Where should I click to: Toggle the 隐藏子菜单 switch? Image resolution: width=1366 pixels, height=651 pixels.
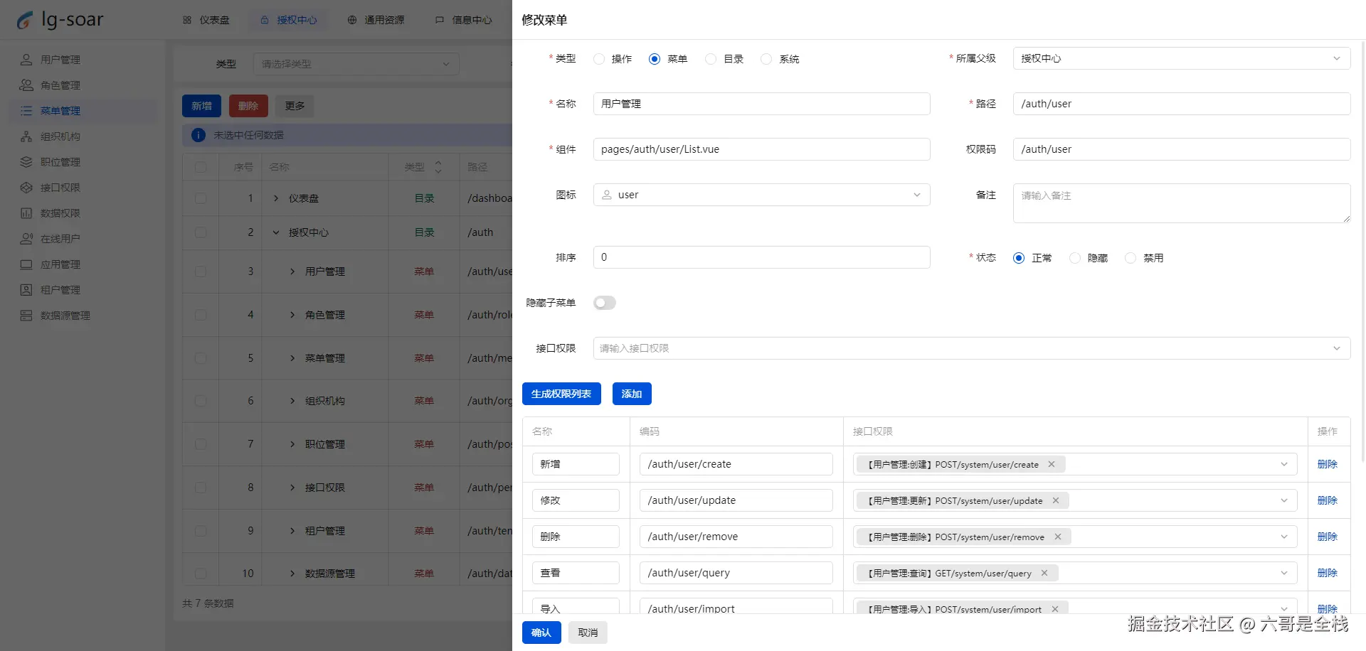point(605,303)
